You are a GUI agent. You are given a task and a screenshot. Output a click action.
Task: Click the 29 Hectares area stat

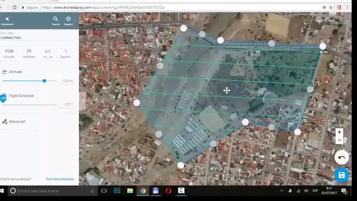coord(28,54)
